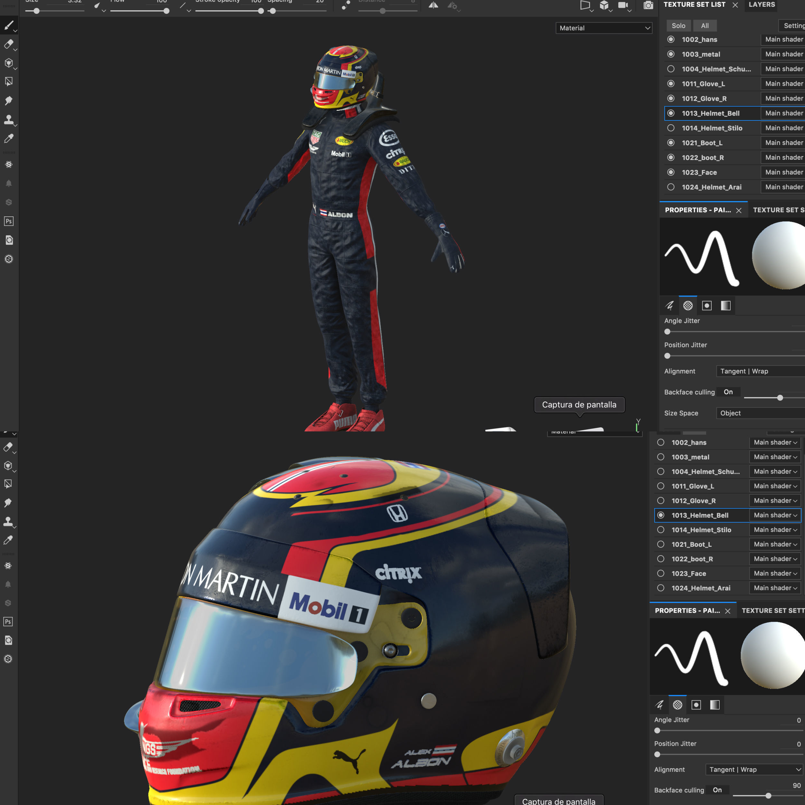Screen dimensions: 805x805
Task: Toggle the symmetry mirror icon in top toolbar
Action: [433, 5]
